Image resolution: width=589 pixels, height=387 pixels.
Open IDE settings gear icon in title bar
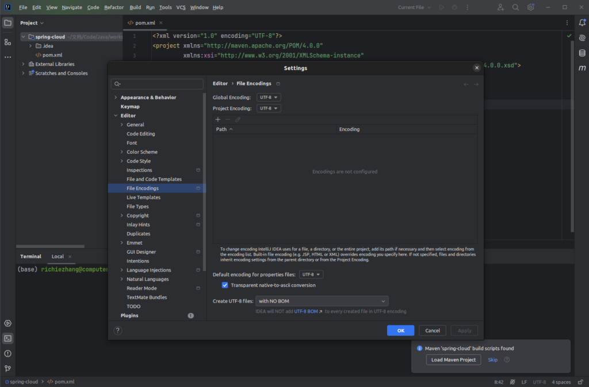[x=530, y=7]
